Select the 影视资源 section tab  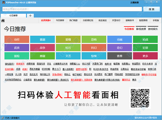click(x=141, y=29)
